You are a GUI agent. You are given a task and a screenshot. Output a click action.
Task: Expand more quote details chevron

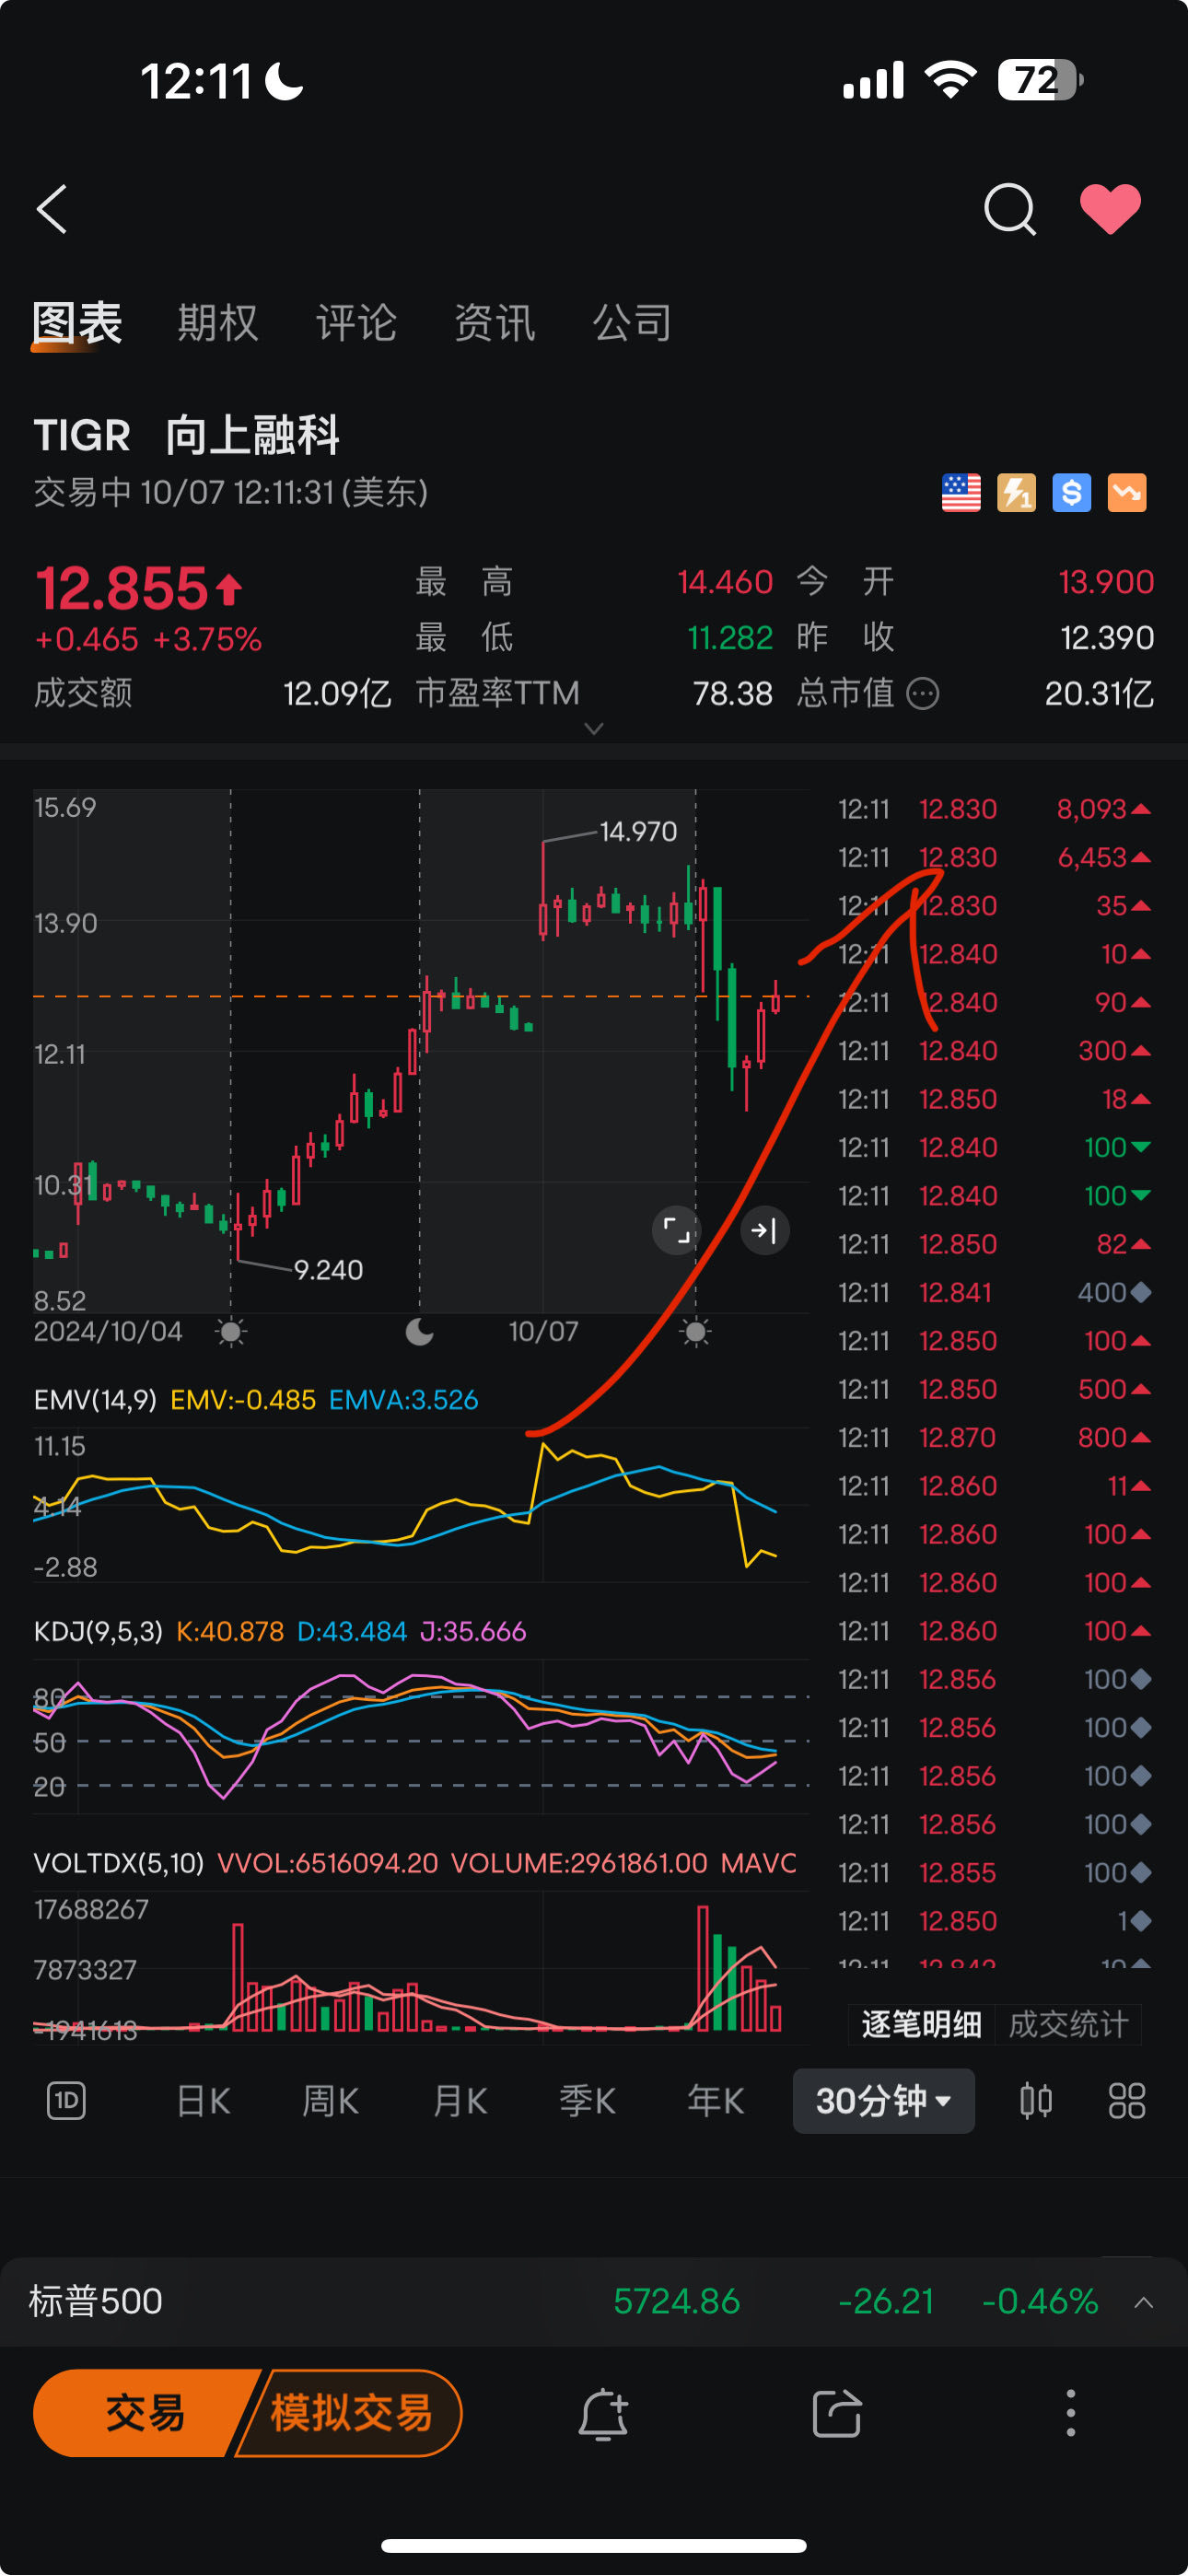pyautogui.click(x=594, y=728)
